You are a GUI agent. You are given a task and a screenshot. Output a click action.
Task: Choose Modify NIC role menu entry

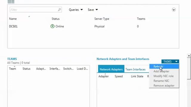(x=164, y=76)
